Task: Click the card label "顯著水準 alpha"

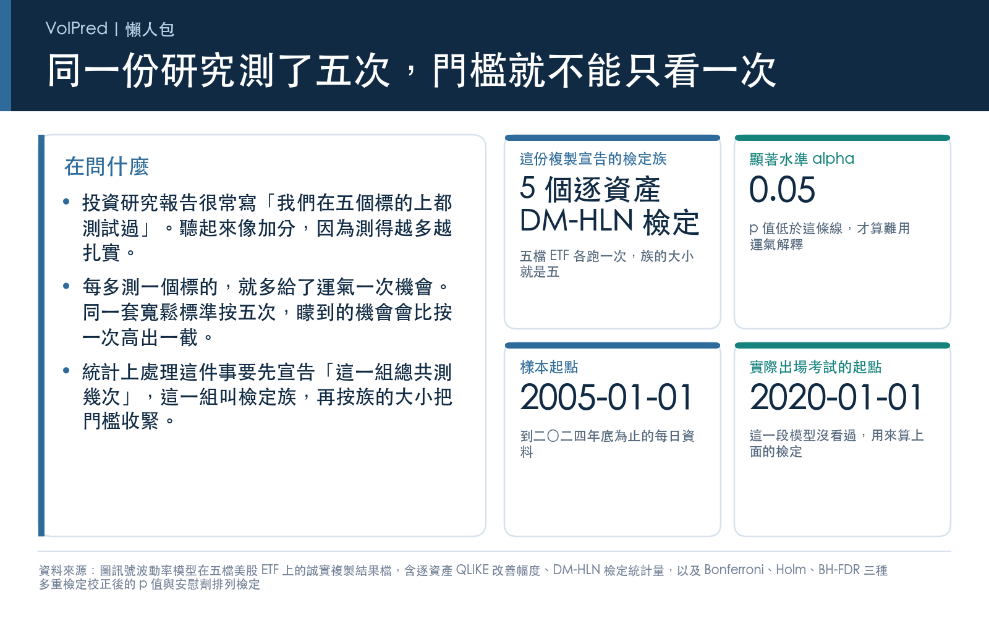Action: [802, 159]
